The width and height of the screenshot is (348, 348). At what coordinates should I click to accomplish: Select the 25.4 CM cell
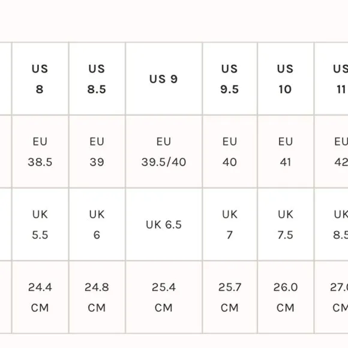(x=164, y=297)
